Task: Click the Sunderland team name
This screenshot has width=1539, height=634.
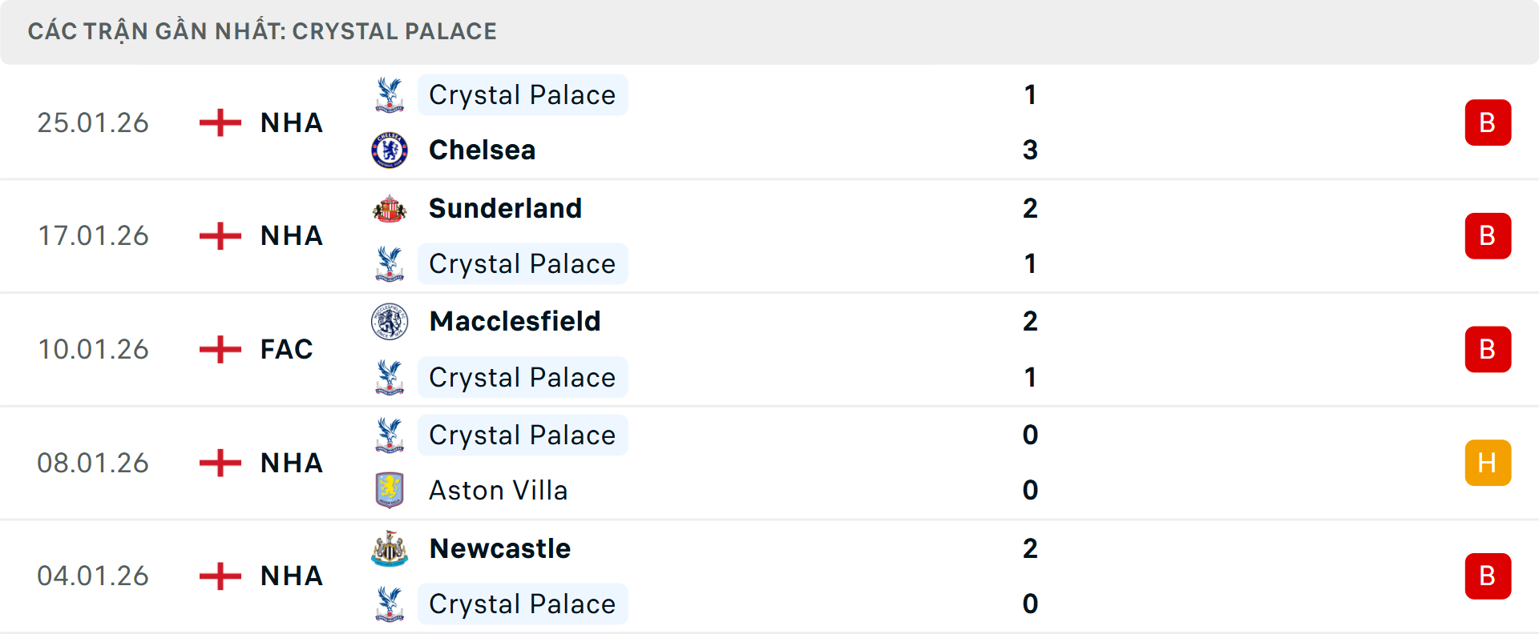Action: (505, 207)
